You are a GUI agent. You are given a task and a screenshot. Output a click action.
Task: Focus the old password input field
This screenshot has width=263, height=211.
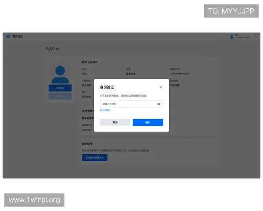pos(131,104)
